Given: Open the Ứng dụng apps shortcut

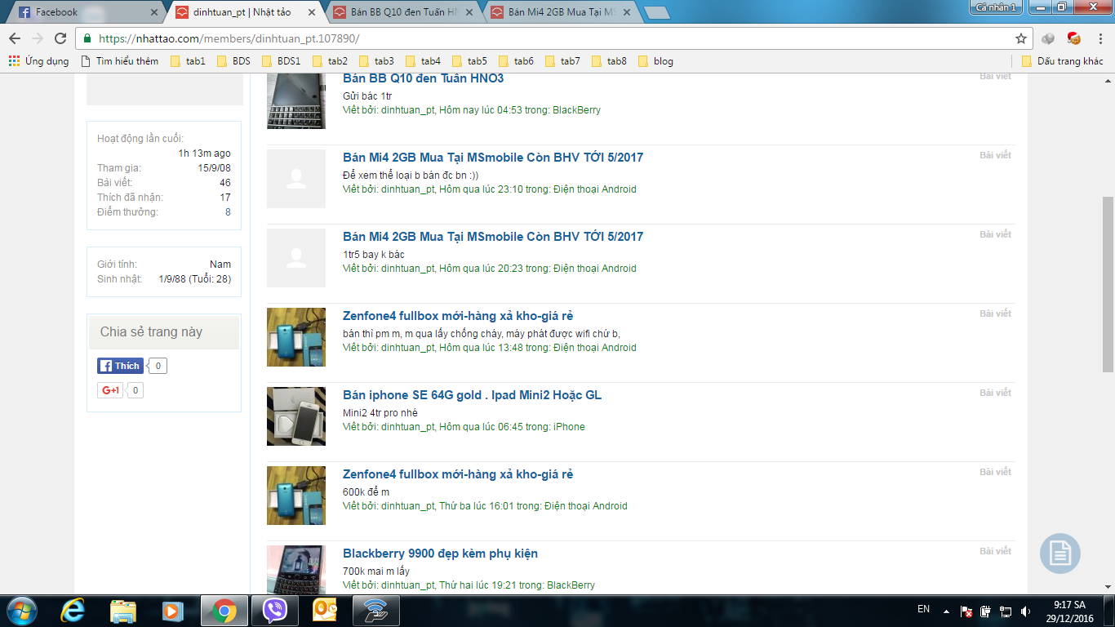Looking at the screenshot, I should point(38,61).
